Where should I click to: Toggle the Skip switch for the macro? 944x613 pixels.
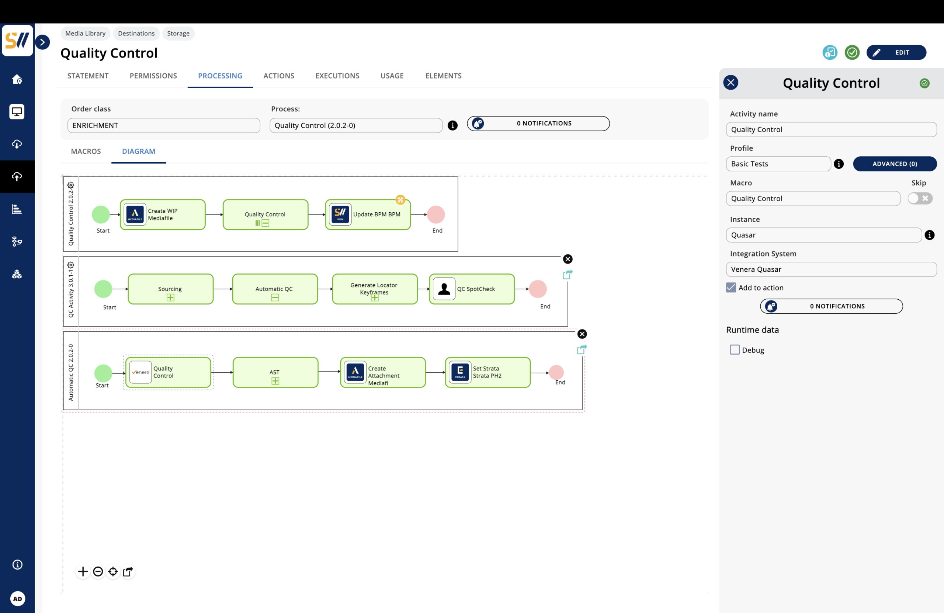click(919, 198)
